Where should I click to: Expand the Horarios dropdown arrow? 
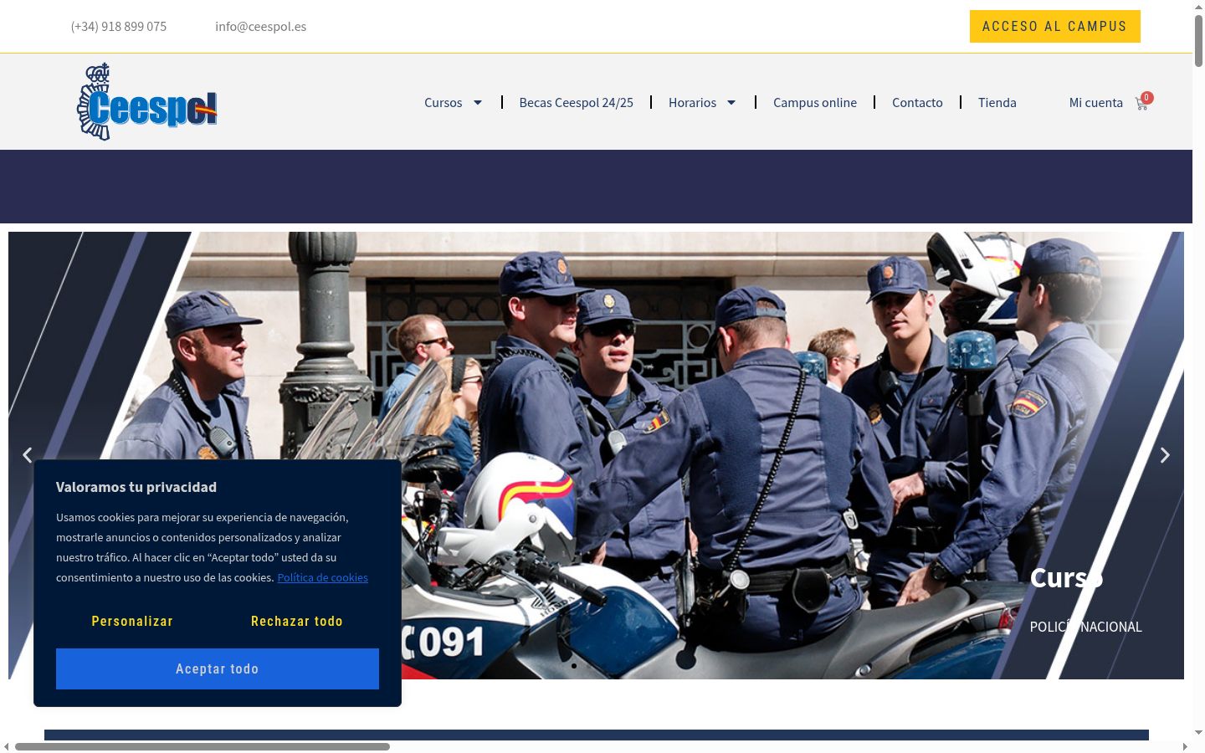[x=731, y=102]
